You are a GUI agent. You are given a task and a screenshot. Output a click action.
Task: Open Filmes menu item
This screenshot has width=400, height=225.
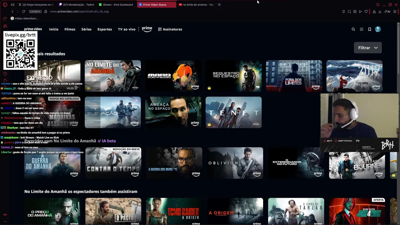point(70,29)
